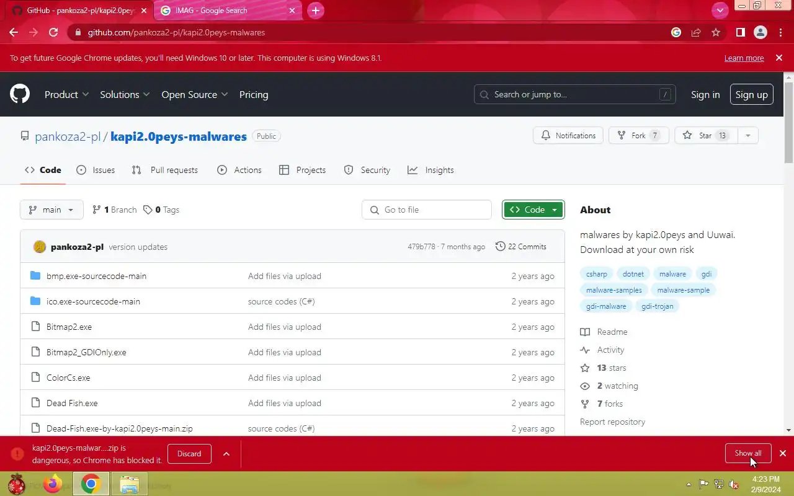The image size is (794, 496).
Task: Click the Sign up button
Action: [751, 94]
